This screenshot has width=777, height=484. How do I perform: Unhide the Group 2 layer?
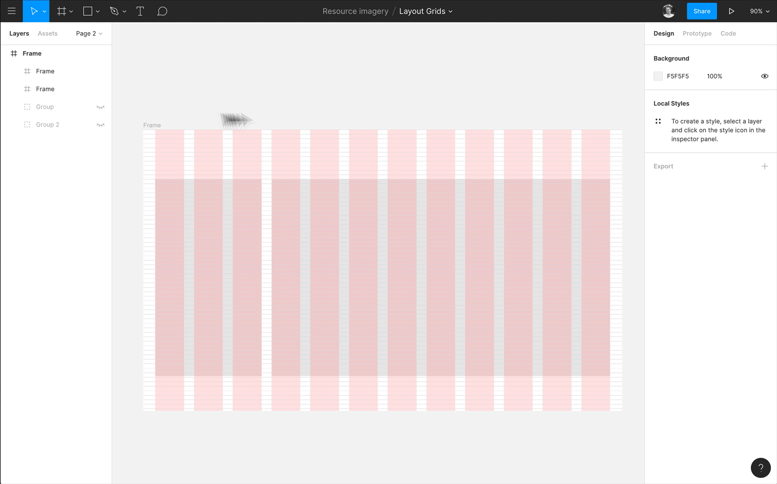click(x=100, y=125)
